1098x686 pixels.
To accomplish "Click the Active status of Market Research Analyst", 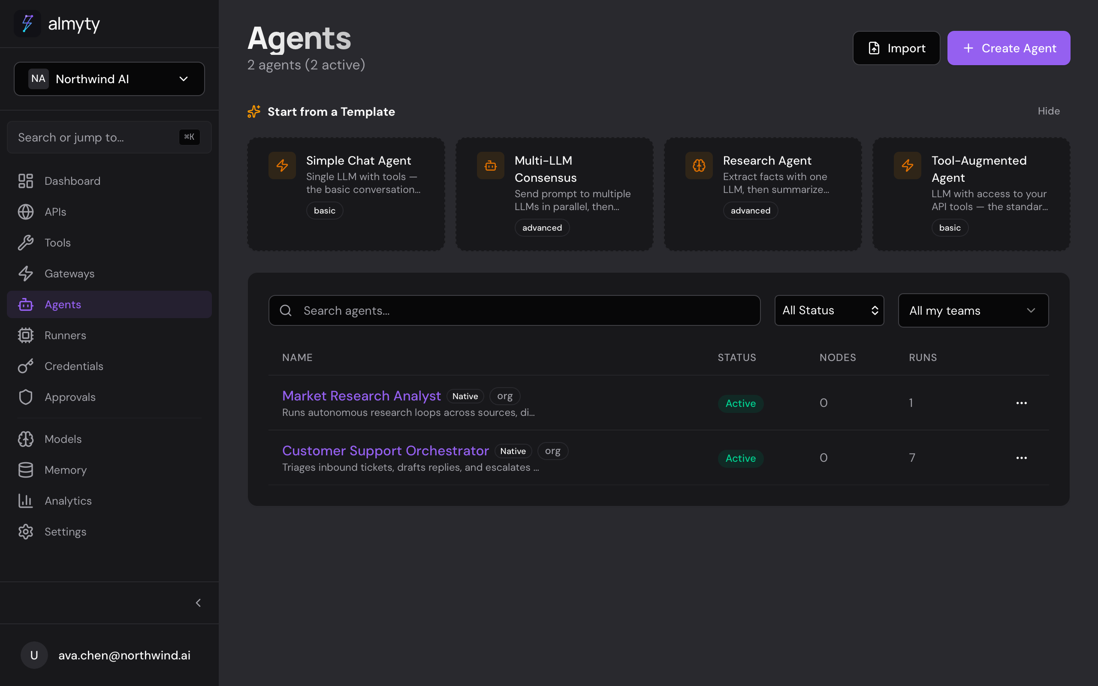I will coord(740,403).
